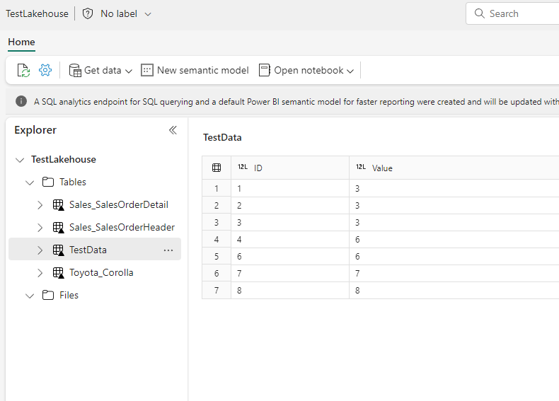This screenshot has height=401, width=559.
Task: Click the sensitivity label shield icon
Action: click(x=88, y=14)
